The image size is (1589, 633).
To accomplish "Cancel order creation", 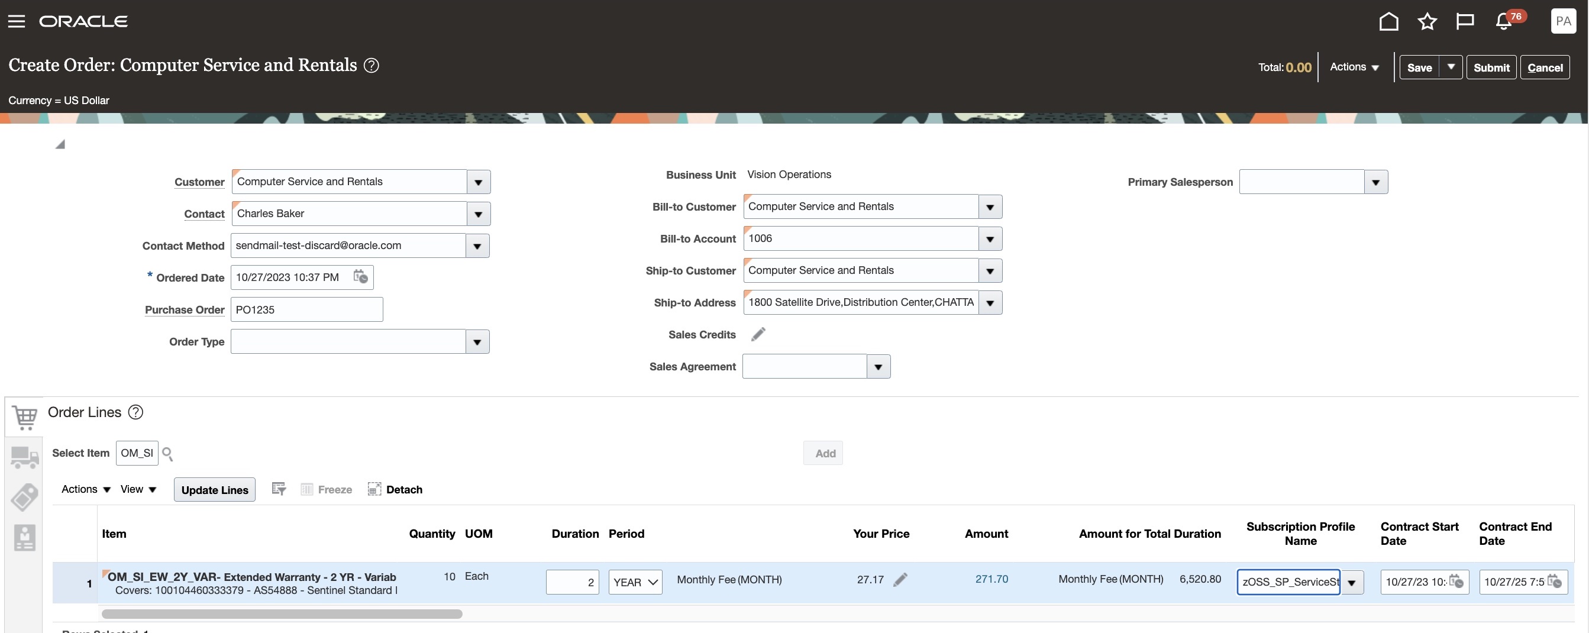I will click(1545, 67).
